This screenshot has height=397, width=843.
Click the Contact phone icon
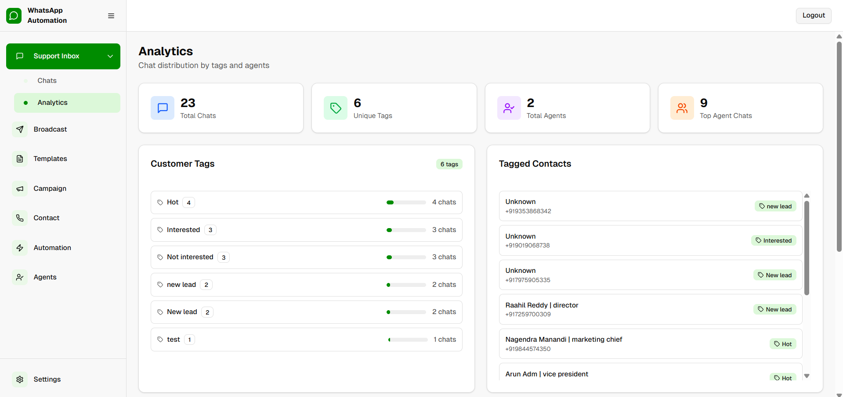click(20, 218)
